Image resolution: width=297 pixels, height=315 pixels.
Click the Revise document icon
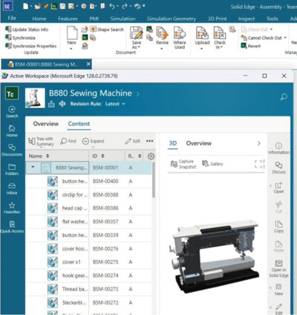tap(162, 33)
